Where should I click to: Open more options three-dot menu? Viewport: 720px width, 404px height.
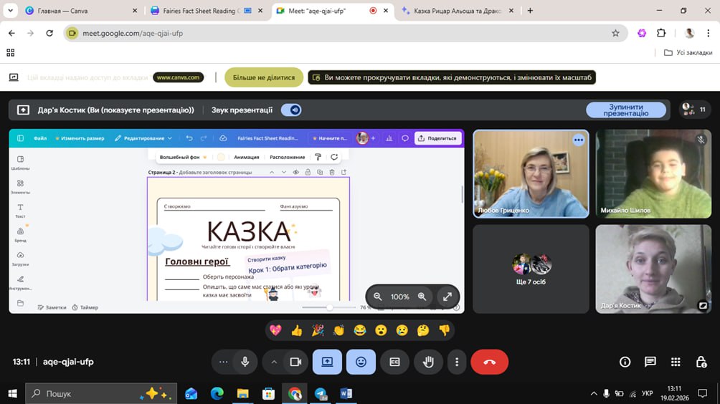click(x=457, y=362)
